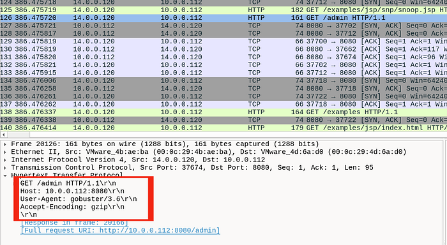The width and height of the screenshot is (447, 245).
Task: Select packet 125 GET snoop.jsp row
Action: pyautogui.click(x=223, y=10)
